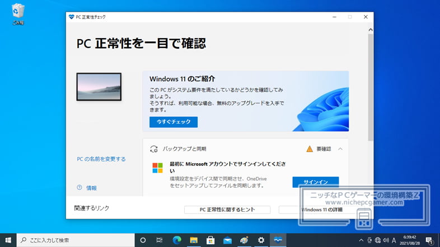Click the tray icon left of the globe
The height and width of the screenshot is (247, 440).
point(369,240)
